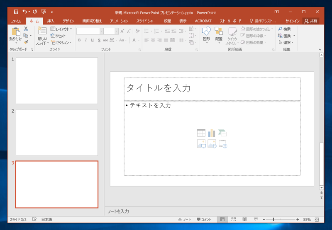Insert a table using the placeholder icon

click(201, 133)
